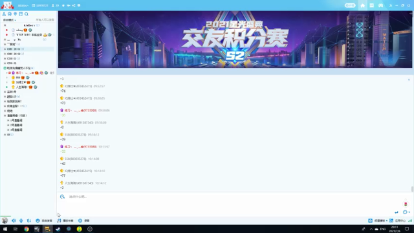
Task: Click the search icon left of the message input
Action: click(x=62, y=197)
